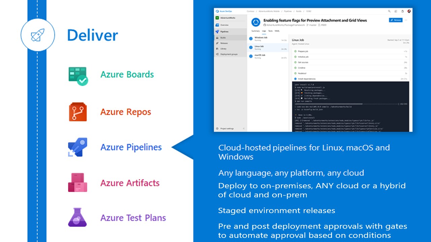
Task: Open Overview in the DevOps sidebar
Action: coord(230,25)
